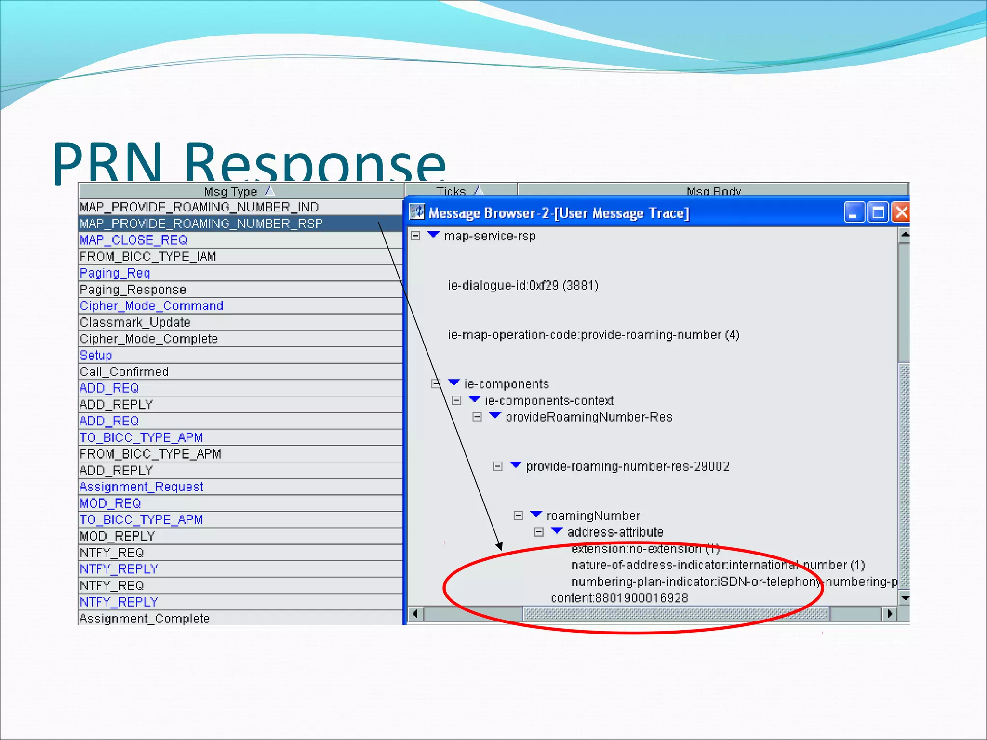The width and height of the screenshot is (987, 740).
Task: Select the MAP_PROVIDE_ROAMING_NUMBER_RSP row
Action: tap(240, 224)
